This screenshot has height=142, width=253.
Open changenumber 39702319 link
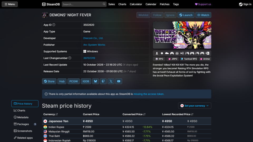coord(89,58)
